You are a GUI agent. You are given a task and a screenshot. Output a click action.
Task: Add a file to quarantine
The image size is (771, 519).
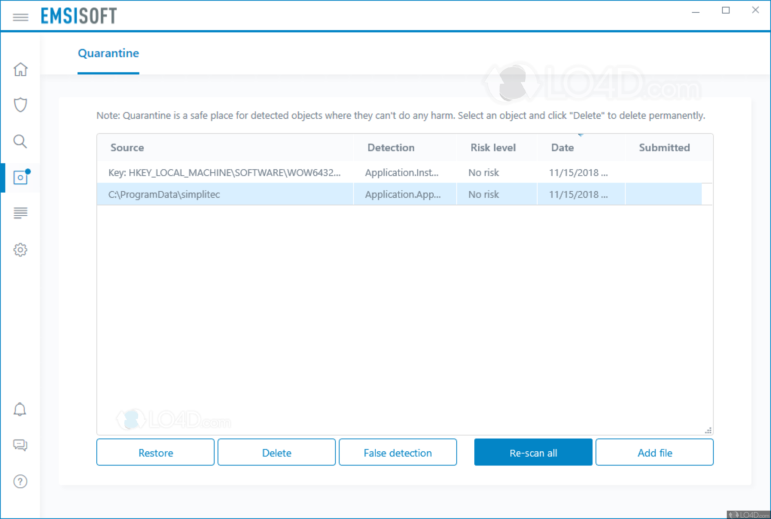(x=655, y=453)
